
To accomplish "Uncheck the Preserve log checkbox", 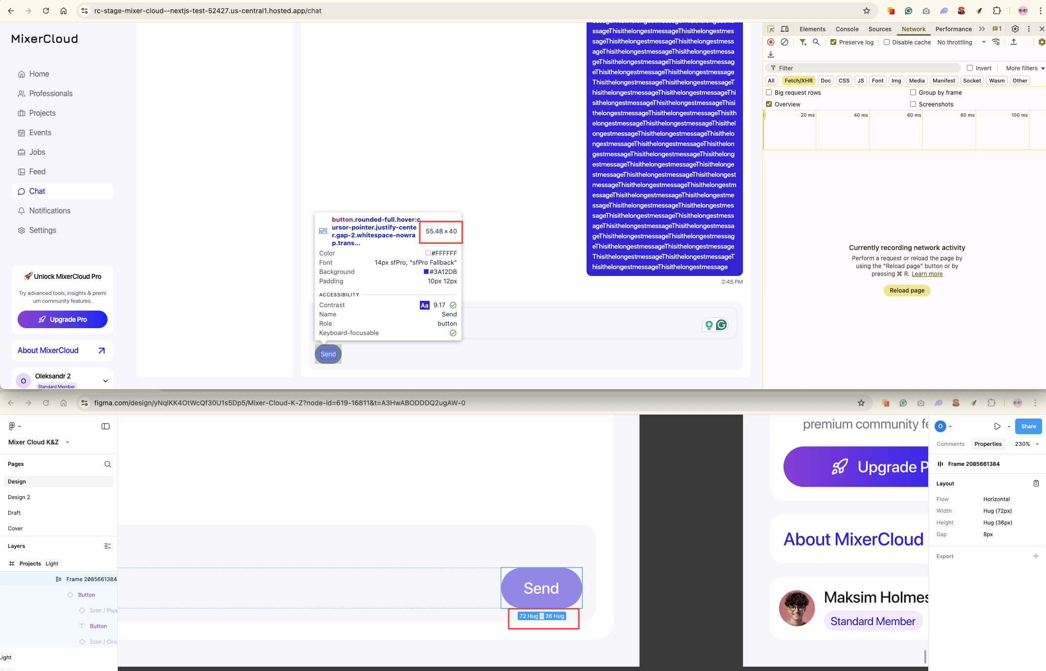I will tap(833, 42).
